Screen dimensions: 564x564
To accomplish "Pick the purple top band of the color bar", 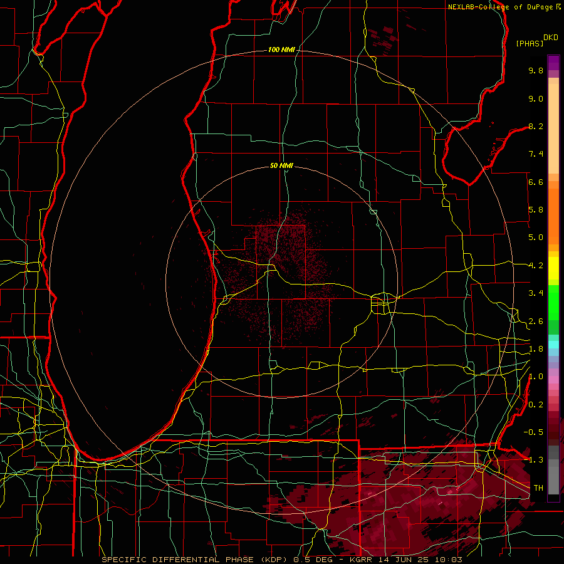I will click(553, 63).
